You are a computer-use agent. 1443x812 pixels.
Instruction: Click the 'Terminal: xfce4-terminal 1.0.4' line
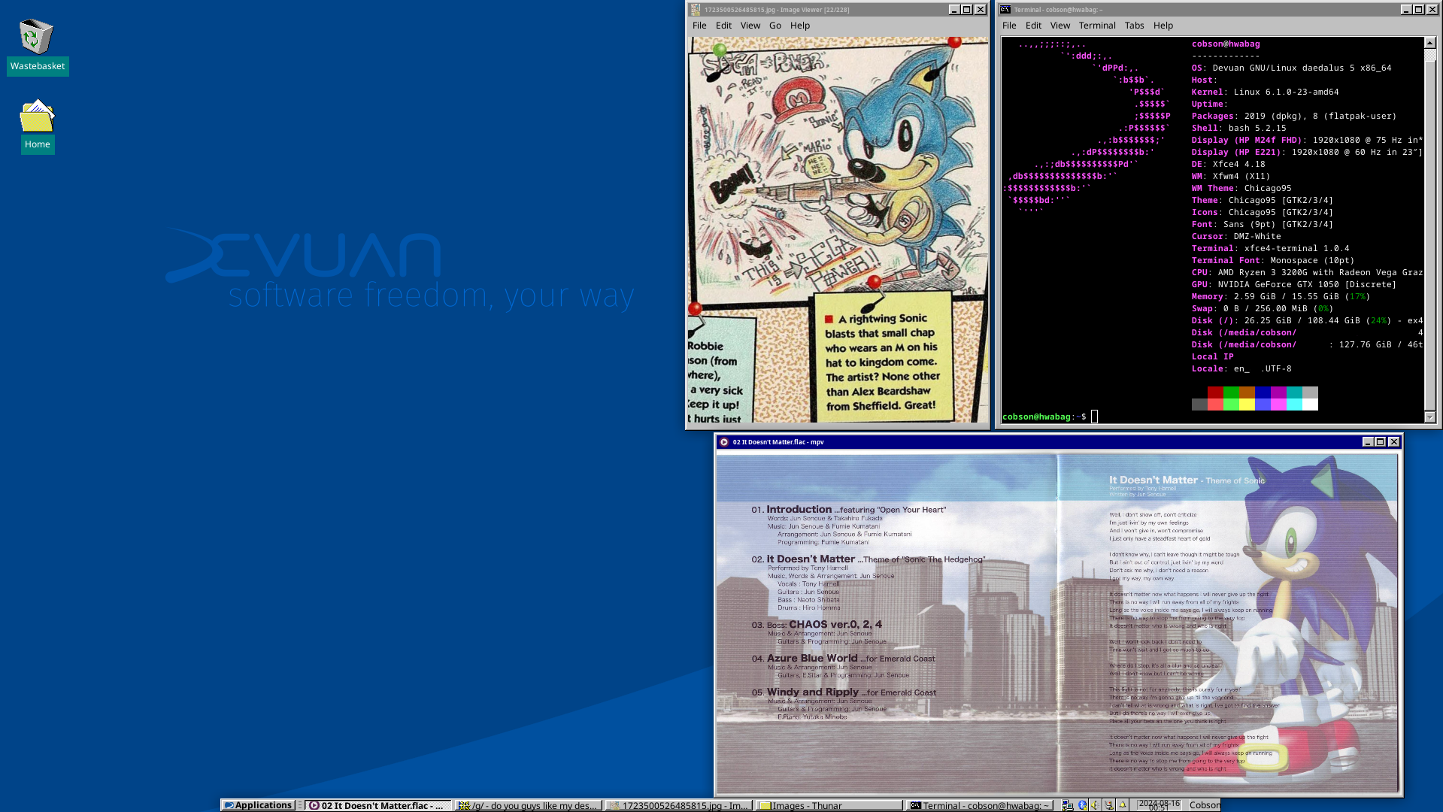tap(1270, 248)
